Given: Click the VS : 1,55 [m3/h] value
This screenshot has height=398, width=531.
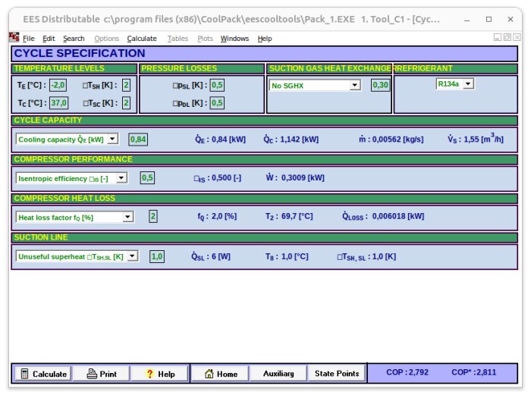Looking at the screenshot, I should tap(476, 139).
